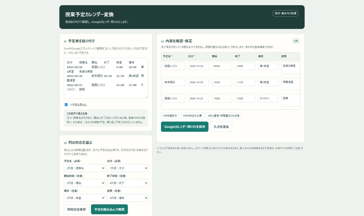
Task: Focus the pasted schedule textarea
Action: tap(106, 78)
